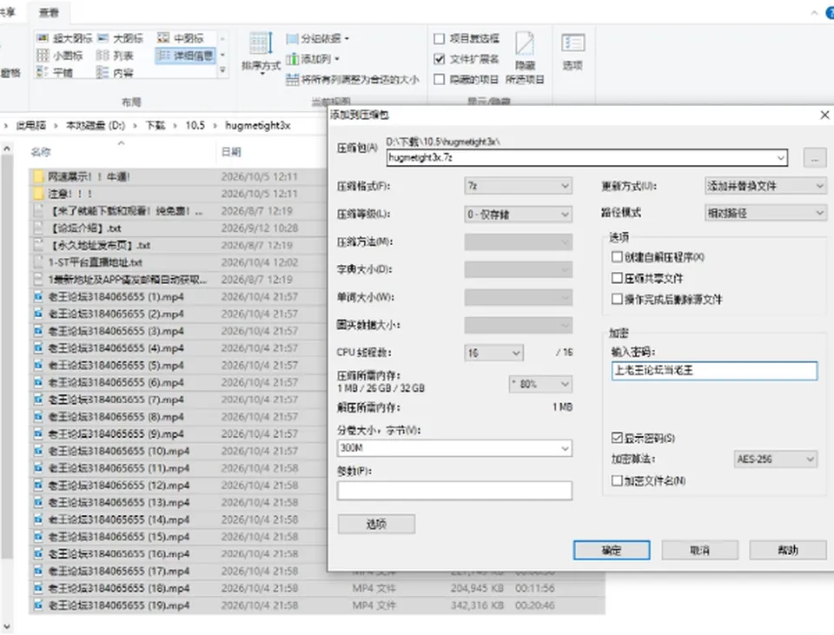Viewport: 834px width, 635px height.
Task: Uncheck the 文件扩展名 checkbox
Action: coord(440,59)
